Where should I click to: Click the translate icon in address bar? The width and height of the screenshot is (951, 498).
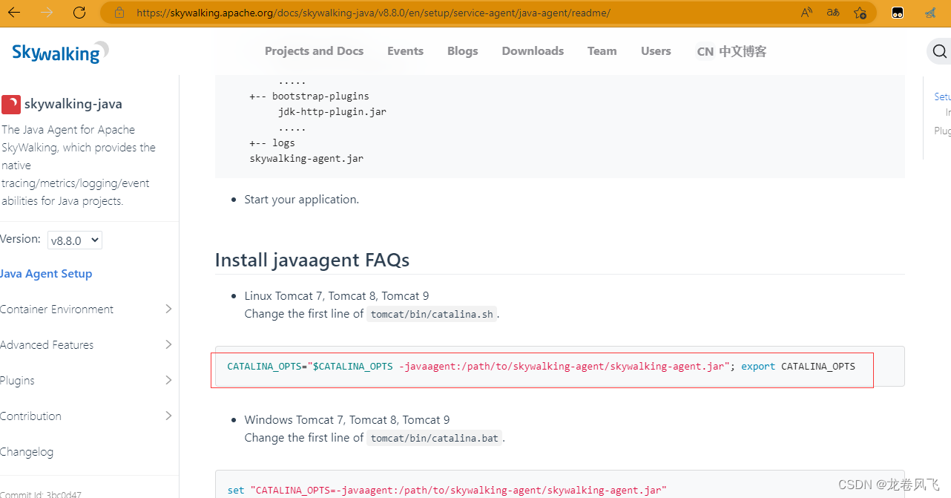coord(833,13)
